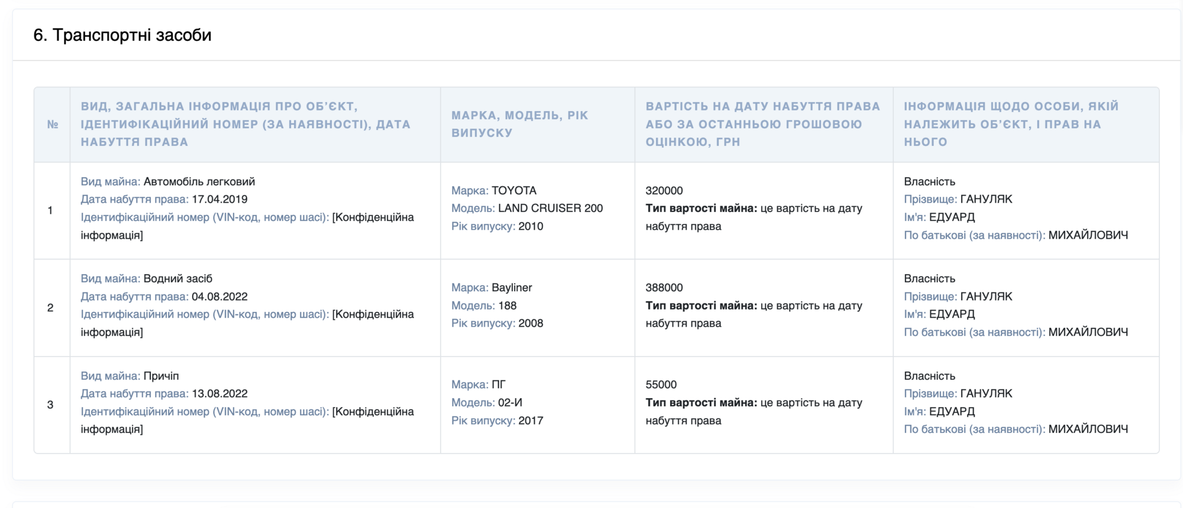Click production year 2017 of the trailer
Viewport: 1183px width, 508px height.
point(531,421)
